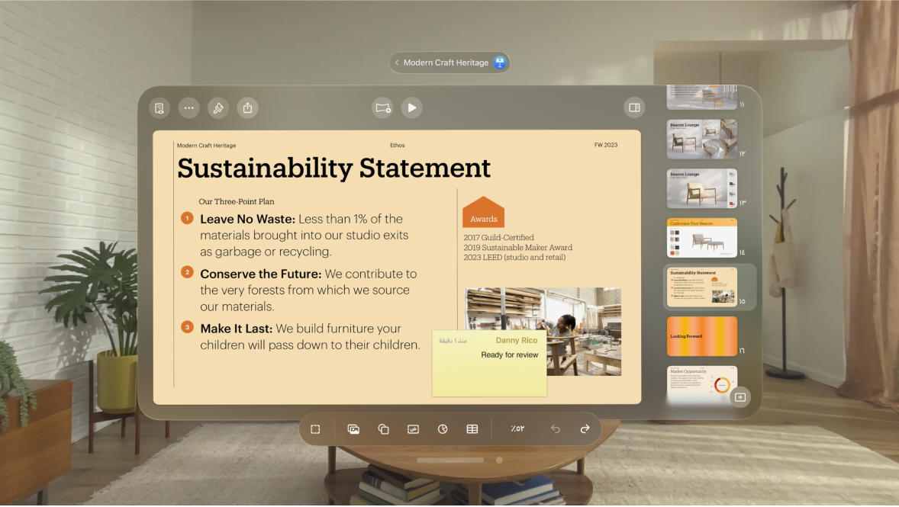Screen dimensions: 899x507
Task: Insert photo or media from toolbar
Action: [353, 429]
